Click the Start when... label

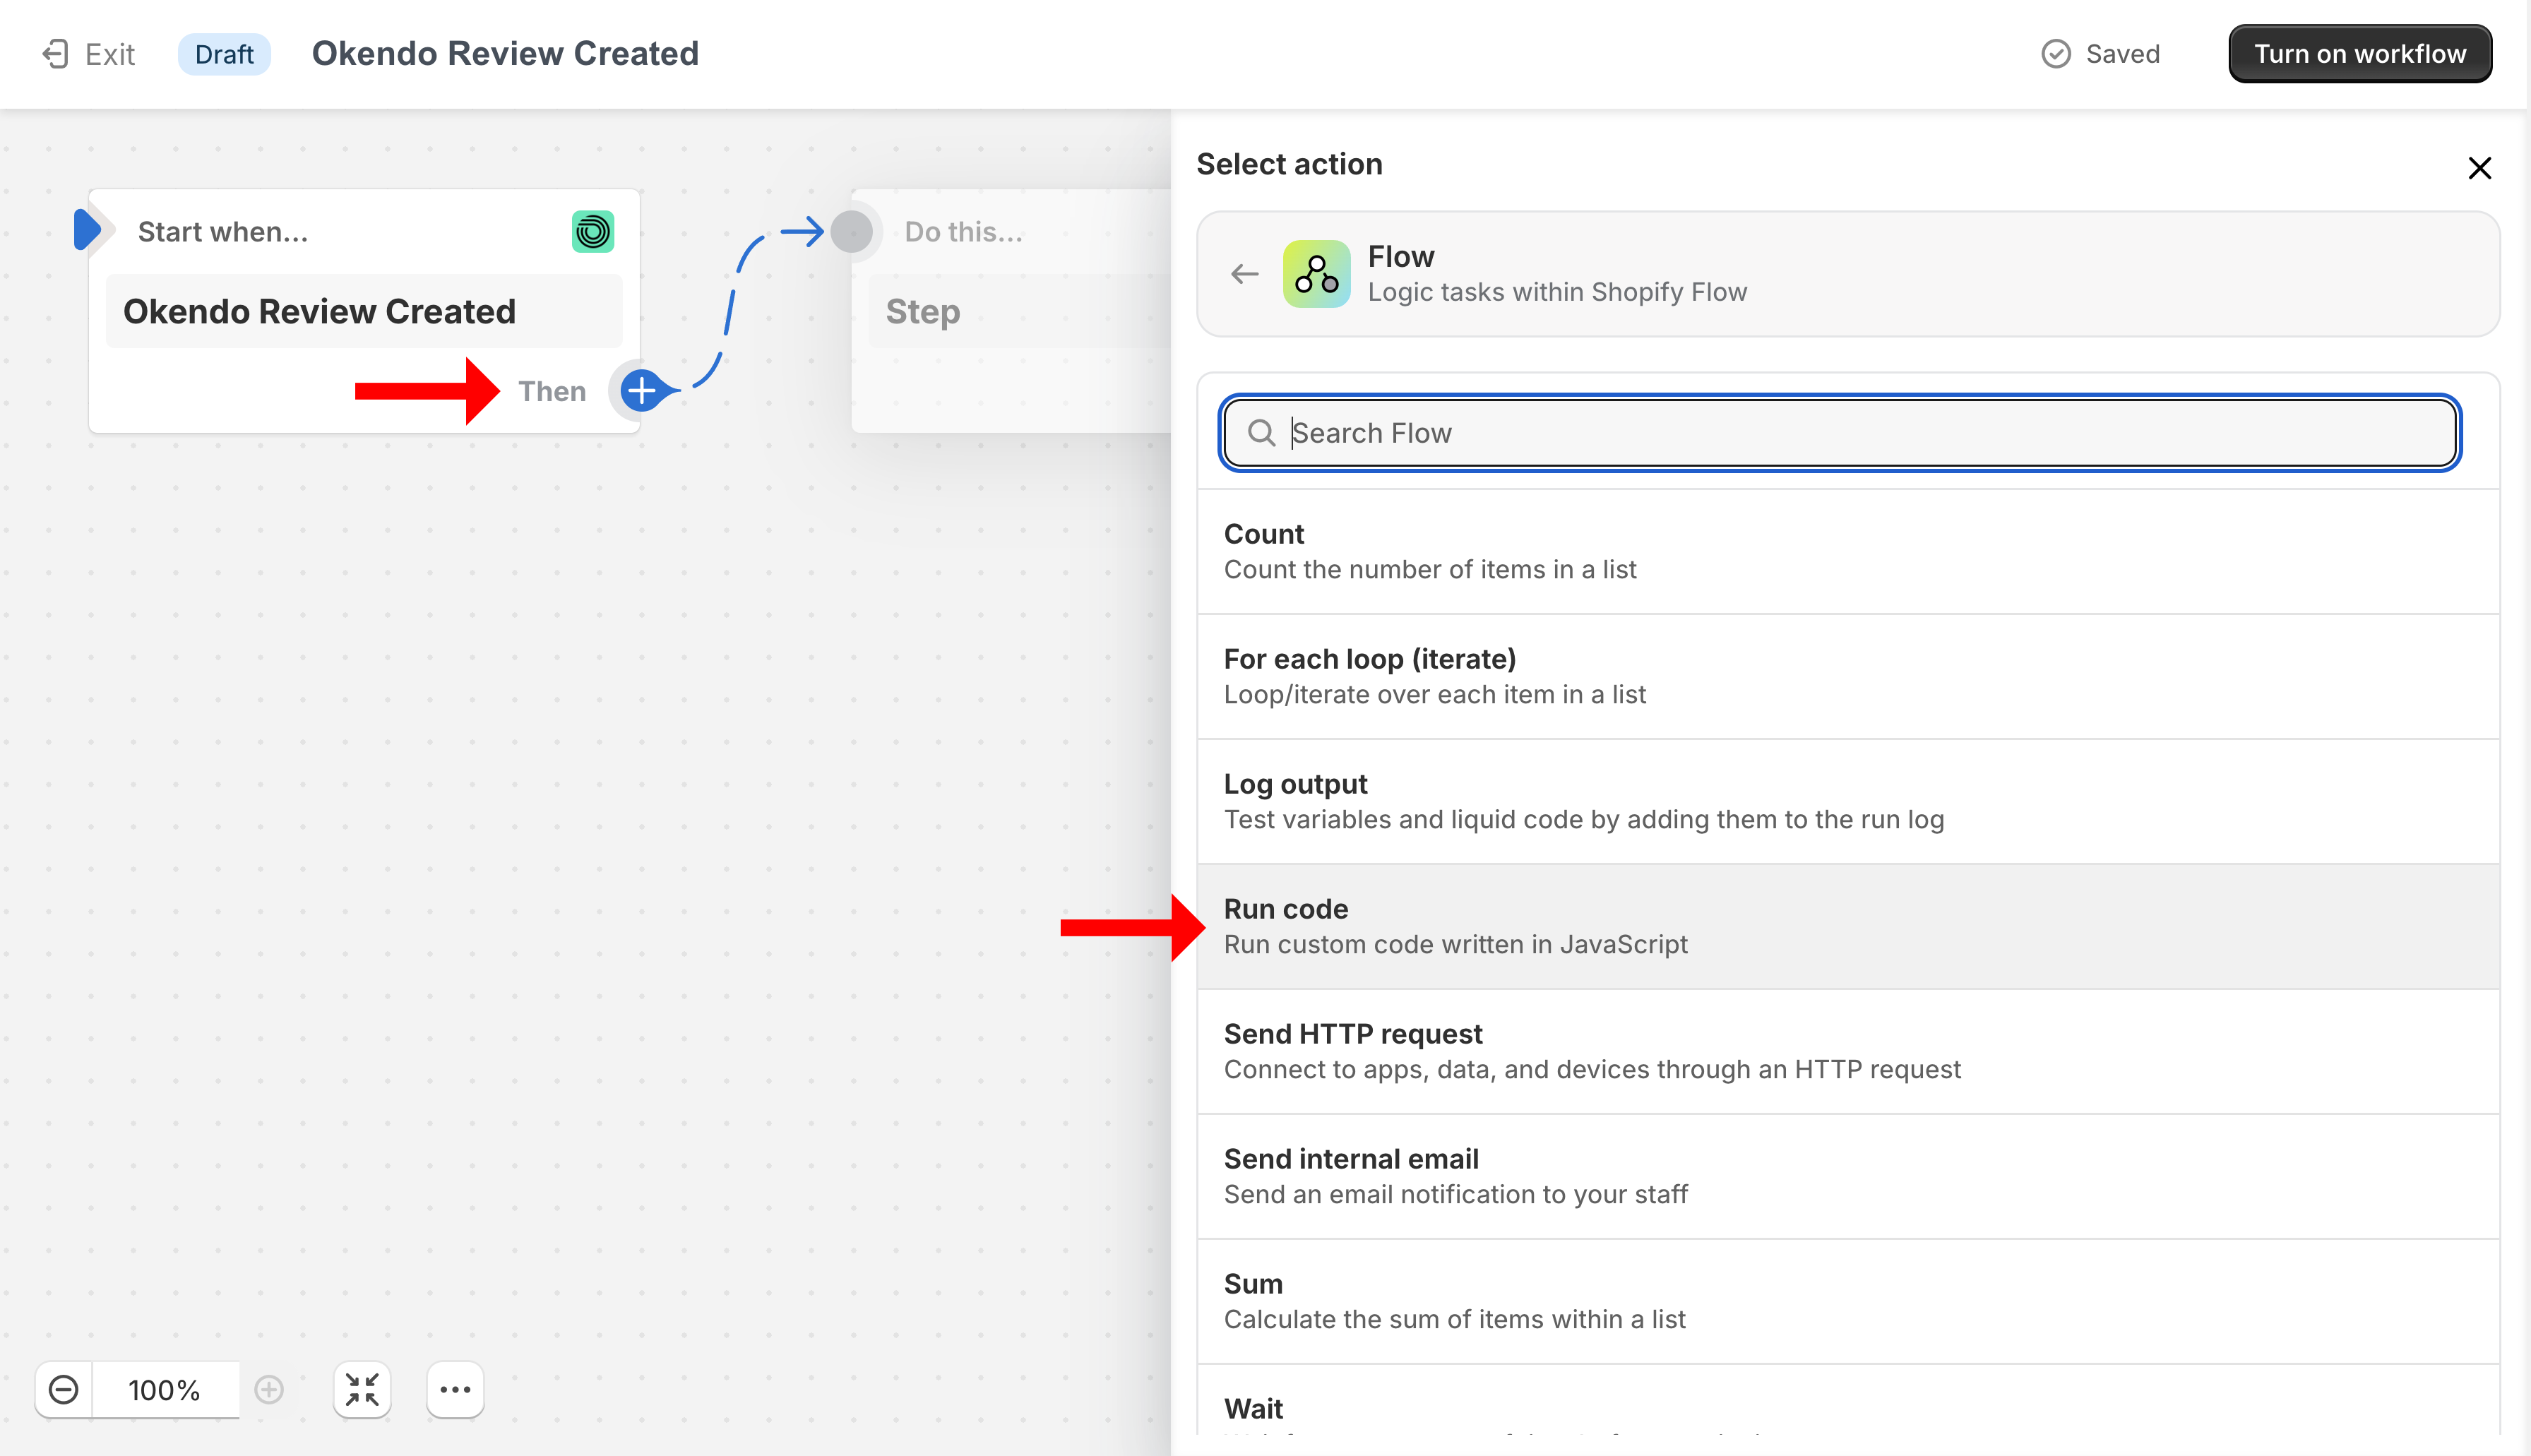tap(223, 232)
